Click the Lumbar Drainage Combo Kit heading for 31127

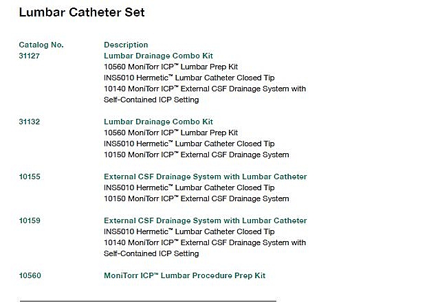pos(158,56)
